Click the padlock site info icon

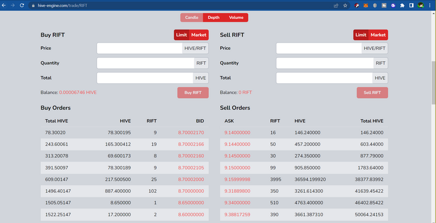33,5
